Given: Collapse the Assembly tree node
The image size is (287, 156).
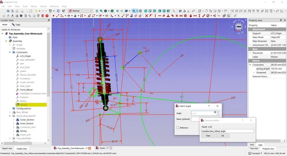Looking at the screenshot, I should click(6, 41).
